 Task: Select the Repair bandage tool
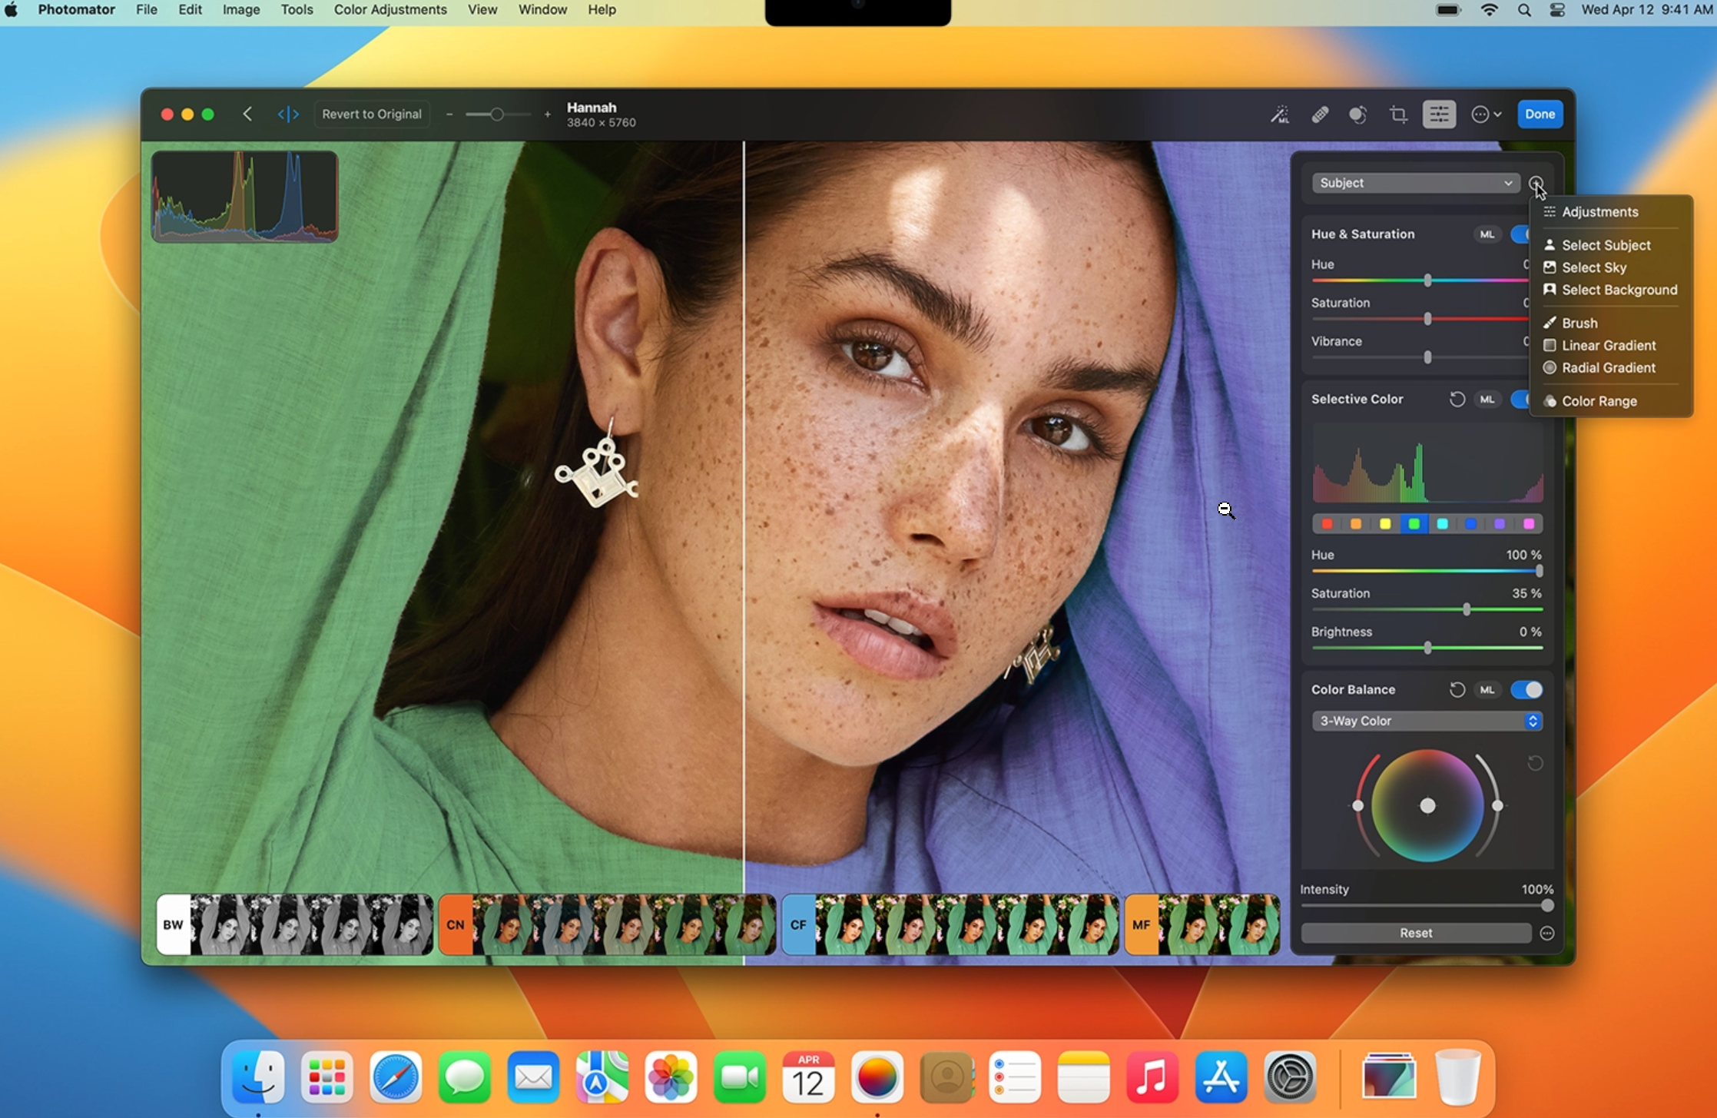coord(1320,114)
